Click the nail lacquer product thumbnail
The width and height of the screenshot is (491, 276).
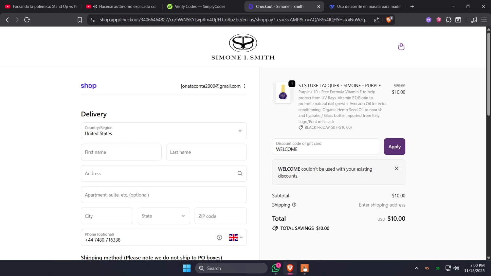(283, 93)
